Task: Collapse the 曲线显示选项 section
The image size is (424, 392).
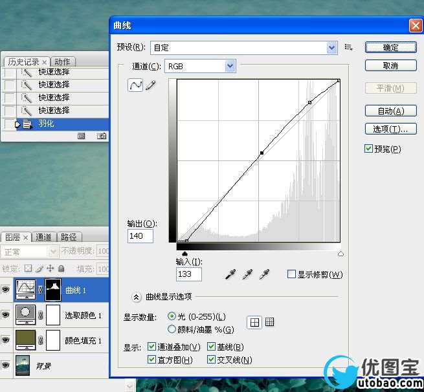Action: (x=136, y=297)
